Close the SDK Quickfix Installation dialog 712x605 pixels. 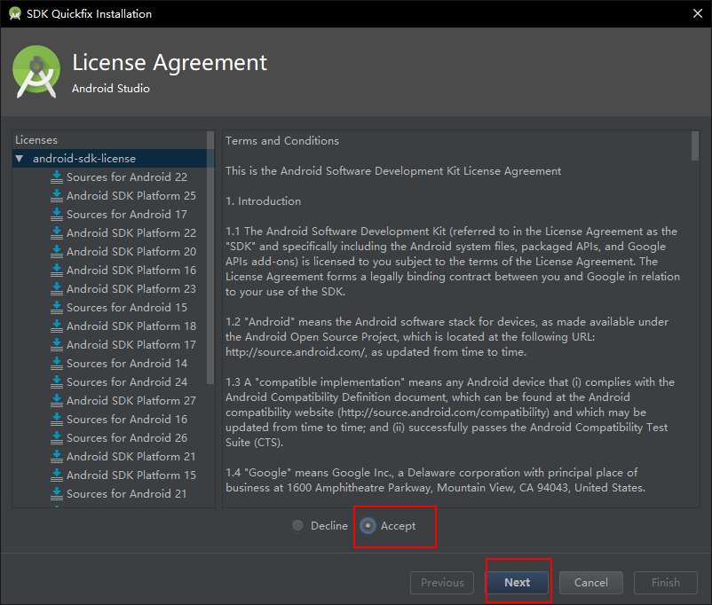tap(698, 13)
